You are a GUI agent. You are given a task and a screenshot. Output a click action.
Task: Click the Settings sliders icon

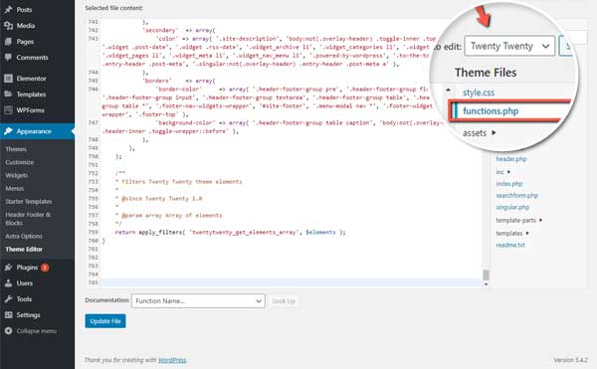point(8,315)
